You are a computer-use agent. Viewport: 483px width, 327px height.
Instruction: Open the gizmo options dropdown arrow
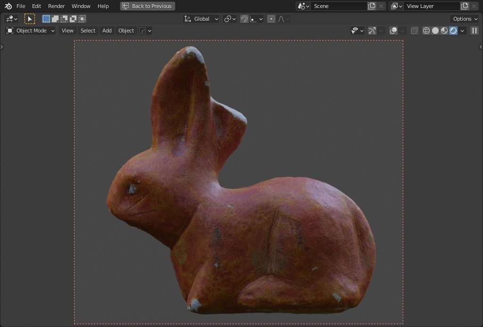(x=381, y=31)
